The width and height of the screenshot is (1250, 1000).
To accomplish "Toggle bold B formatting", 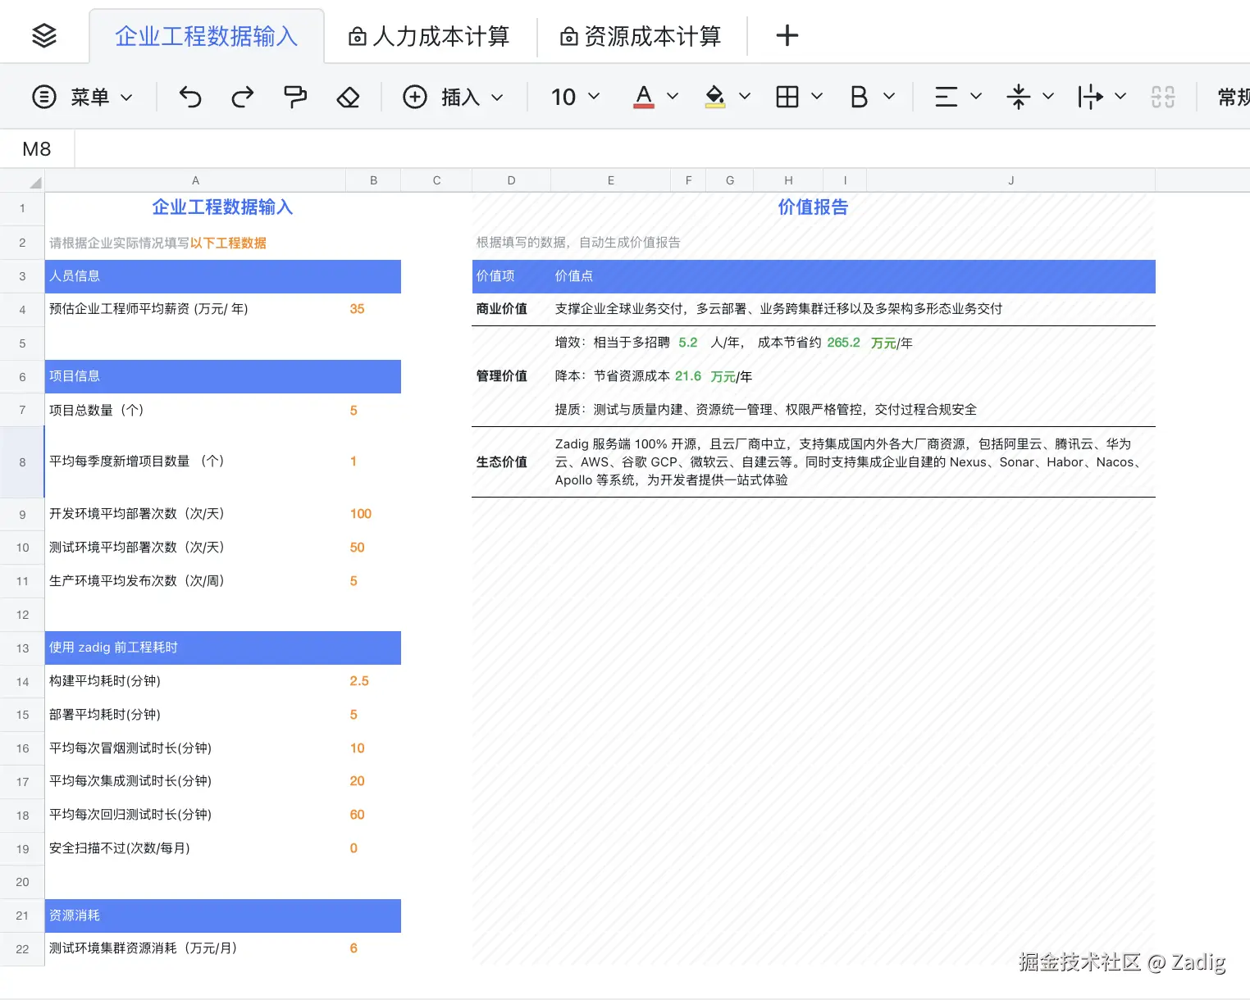I will [859, 97].
